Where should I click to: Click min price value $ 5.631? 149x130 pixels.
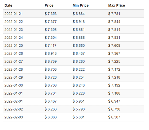(x=79, y=117)
